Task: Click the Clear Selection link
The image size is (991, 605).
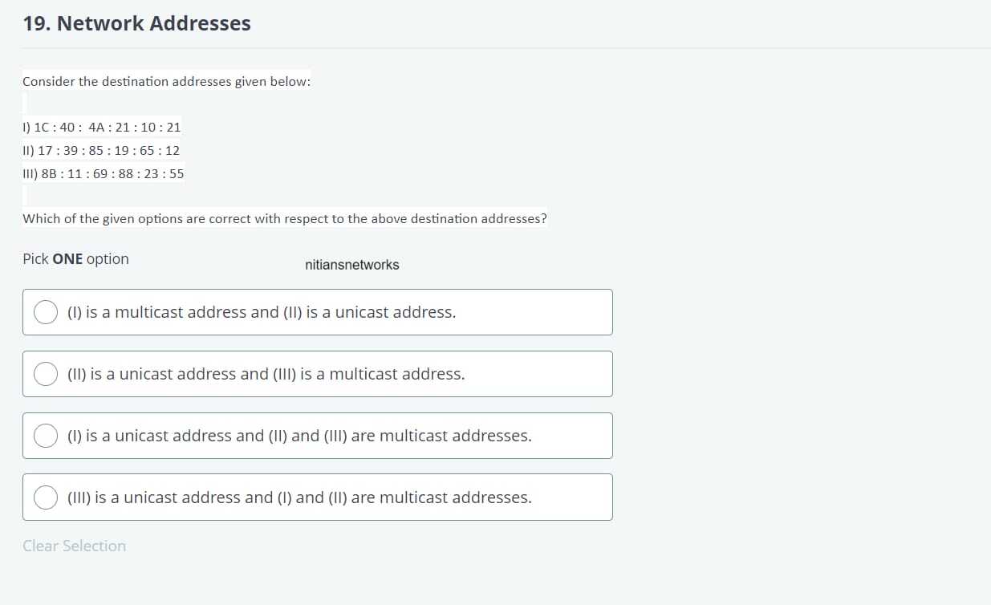Action: coord(75,546)
